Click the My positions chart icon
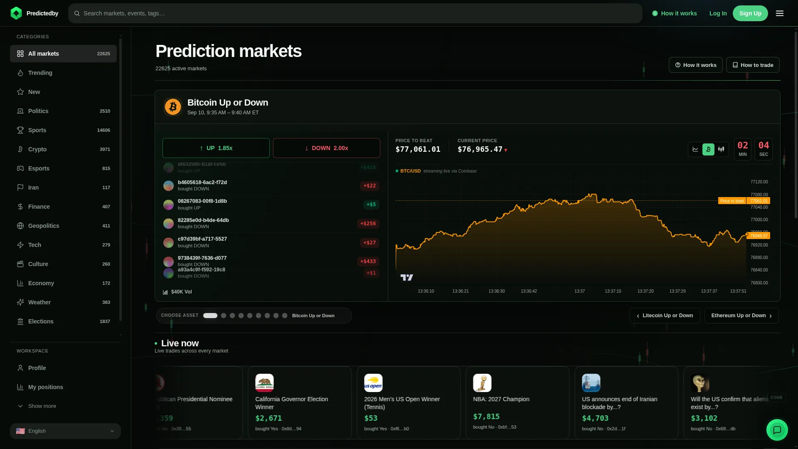Screen dimensions: 798x449 [x=20, y=387]
